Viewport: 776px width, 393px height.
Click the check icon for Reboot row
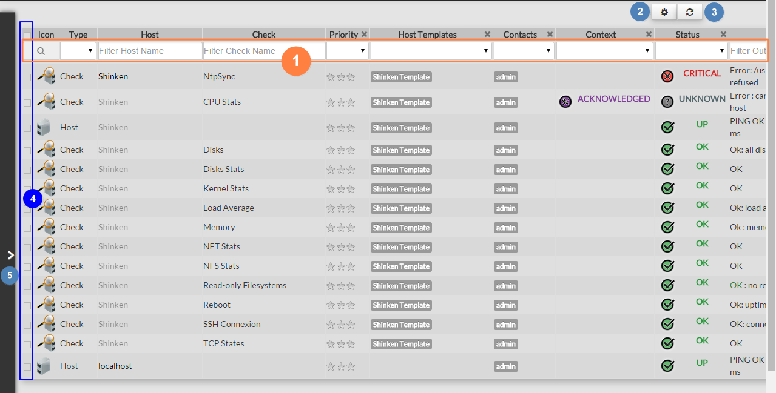[x=46, y=305]
